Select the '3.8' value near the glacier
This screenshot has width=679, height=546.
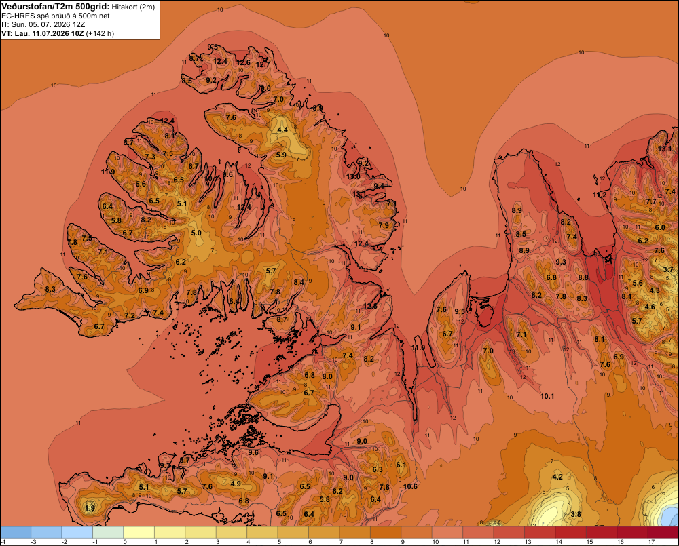(x=576, y=514)
